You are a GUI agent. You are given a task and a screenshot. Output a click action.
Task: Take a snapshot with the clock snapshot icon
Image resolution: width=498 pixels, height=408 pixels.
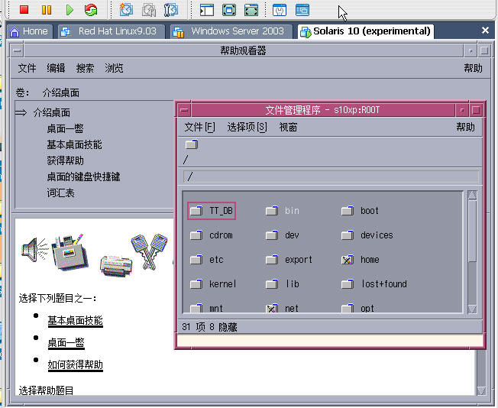click(126, 10)
